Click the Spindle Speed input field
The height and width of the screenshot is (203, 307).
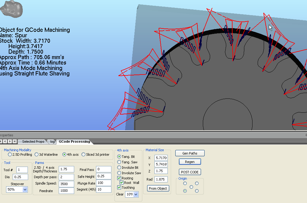(x=67, y=184)
